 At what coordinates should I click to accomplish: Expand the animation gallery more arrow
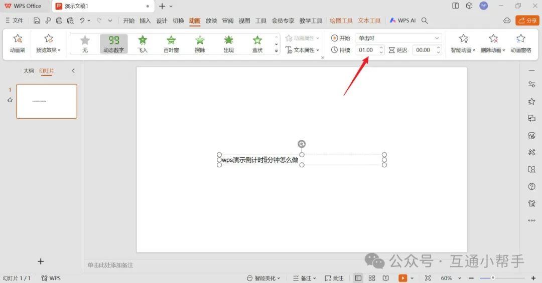tap(276, 51)
